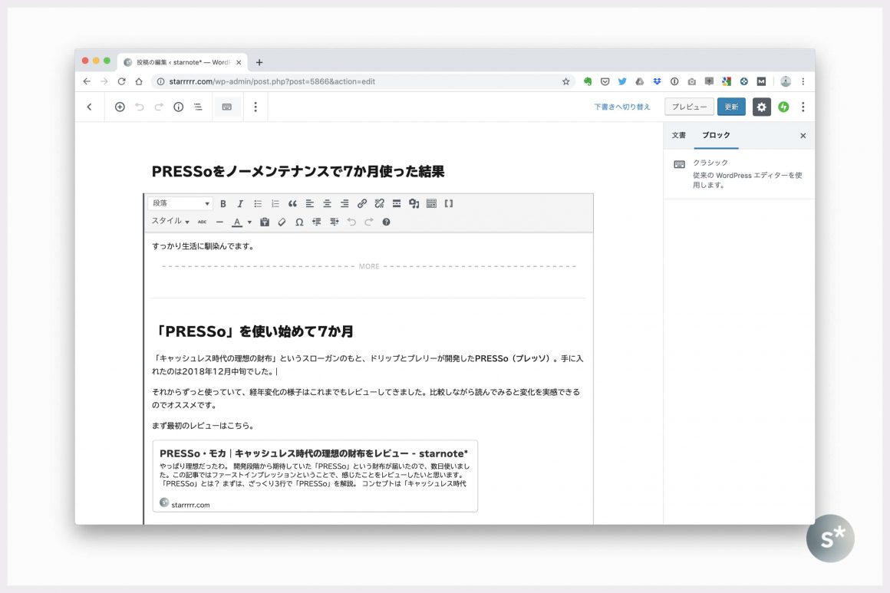The image size is (890, 593).
Task: Toggle the settings sidebar gear
Action: point(761,107)
